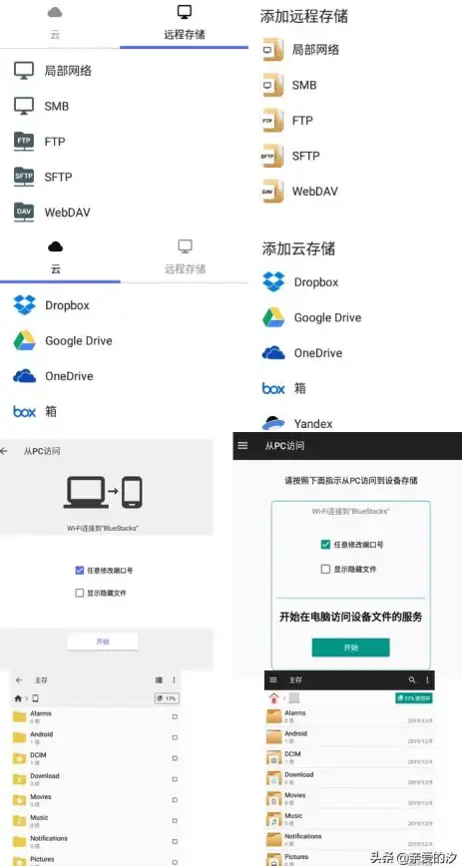Uncheck blue 任意修改端口号 checkbox

click(x=79, y=570)
